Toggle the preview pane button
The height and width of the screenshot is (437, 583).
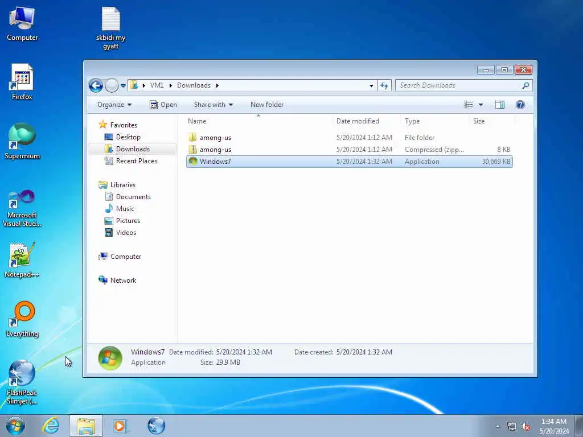click(500, 105)
